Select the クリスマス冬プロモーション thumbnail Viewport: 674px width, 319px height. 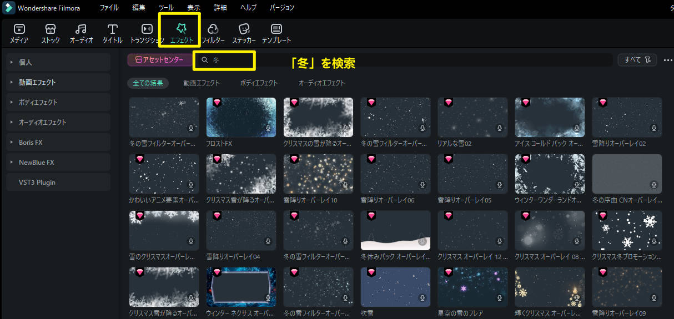627,230
